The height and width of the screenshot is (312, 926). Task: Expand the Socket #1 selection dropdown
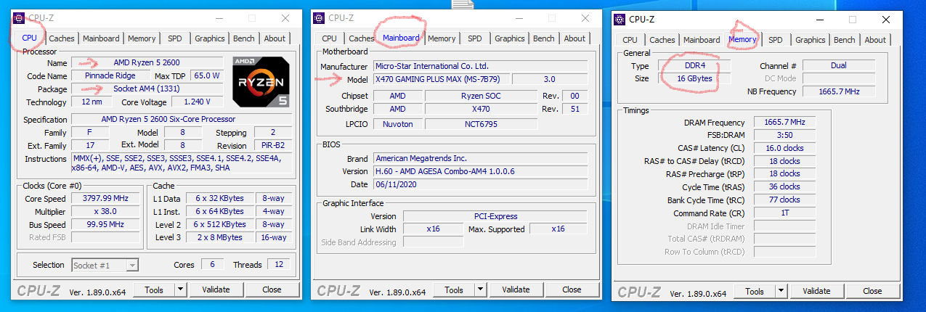coord(131,266)
